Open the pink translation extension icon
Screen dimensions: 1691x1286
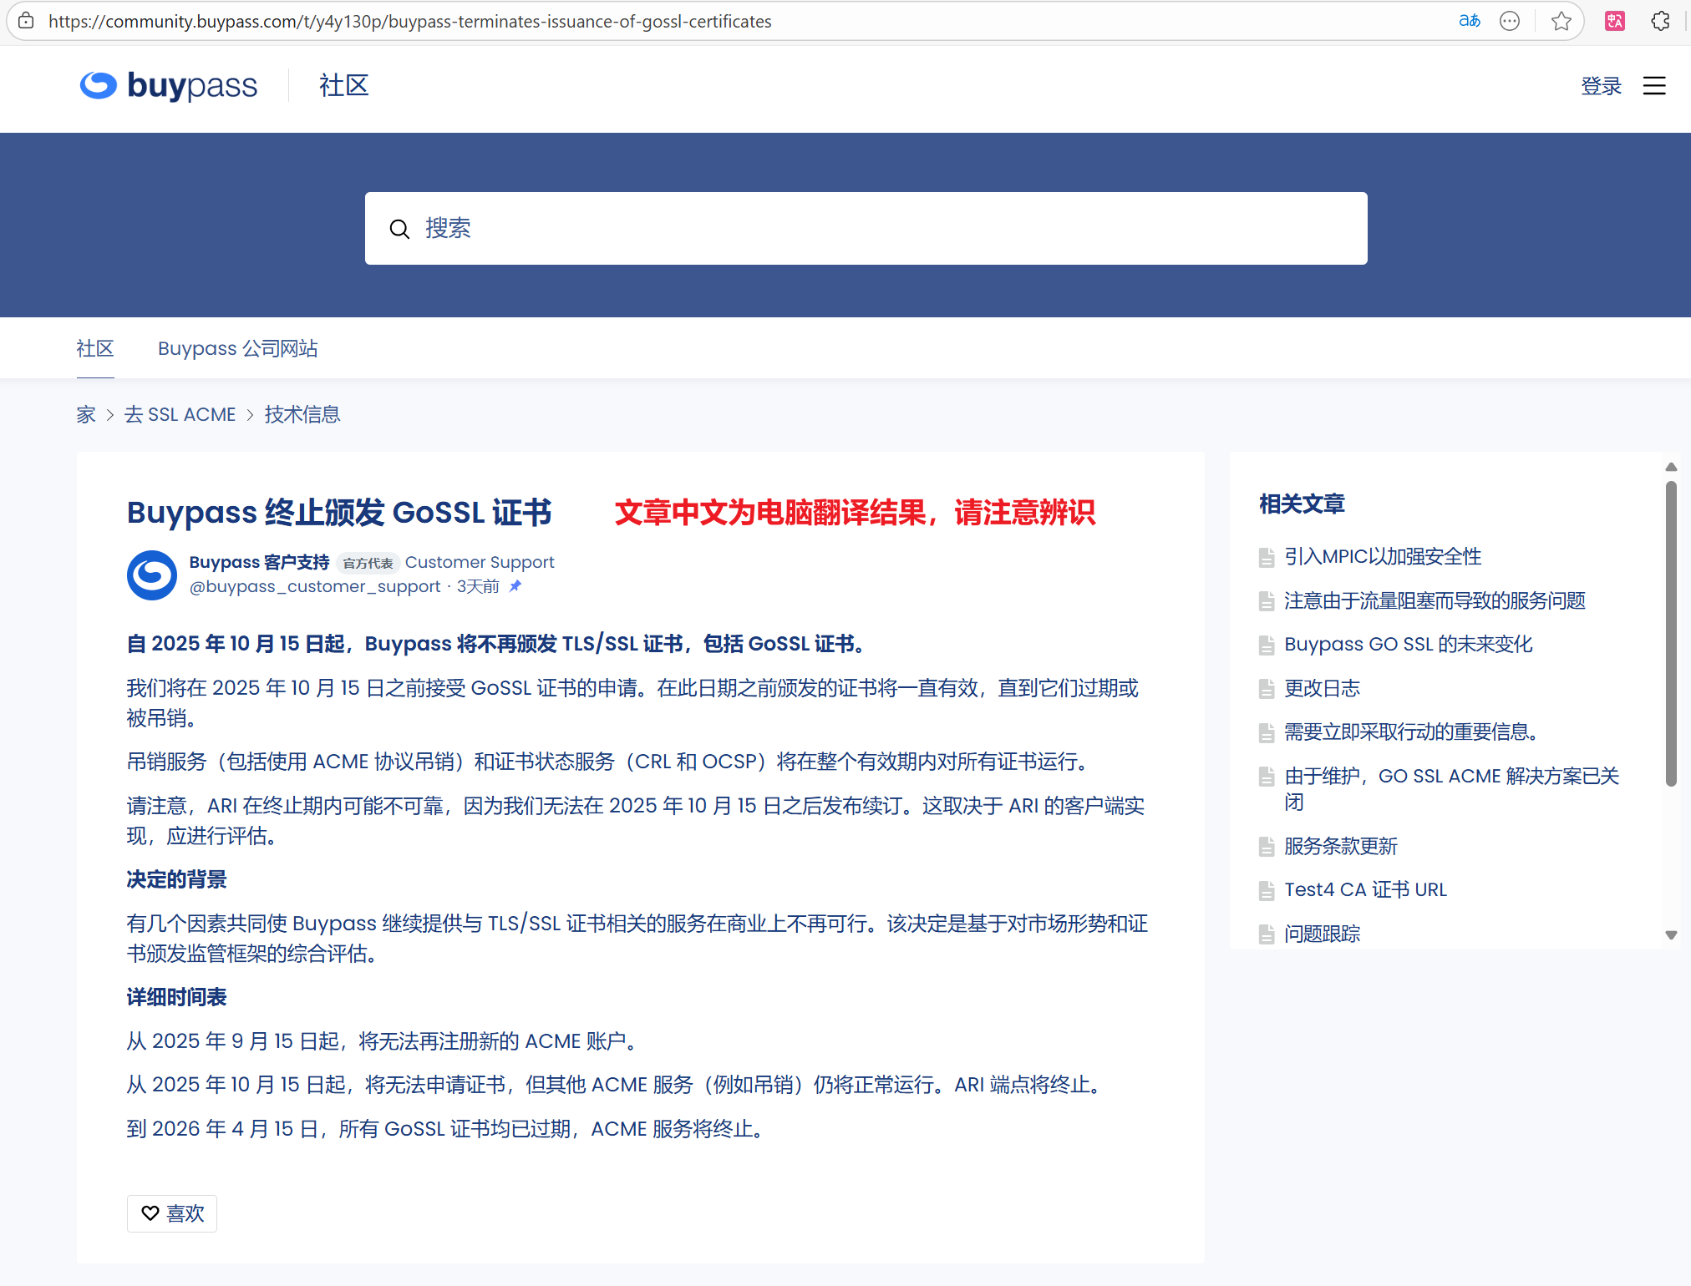[x=1614, y=21]
